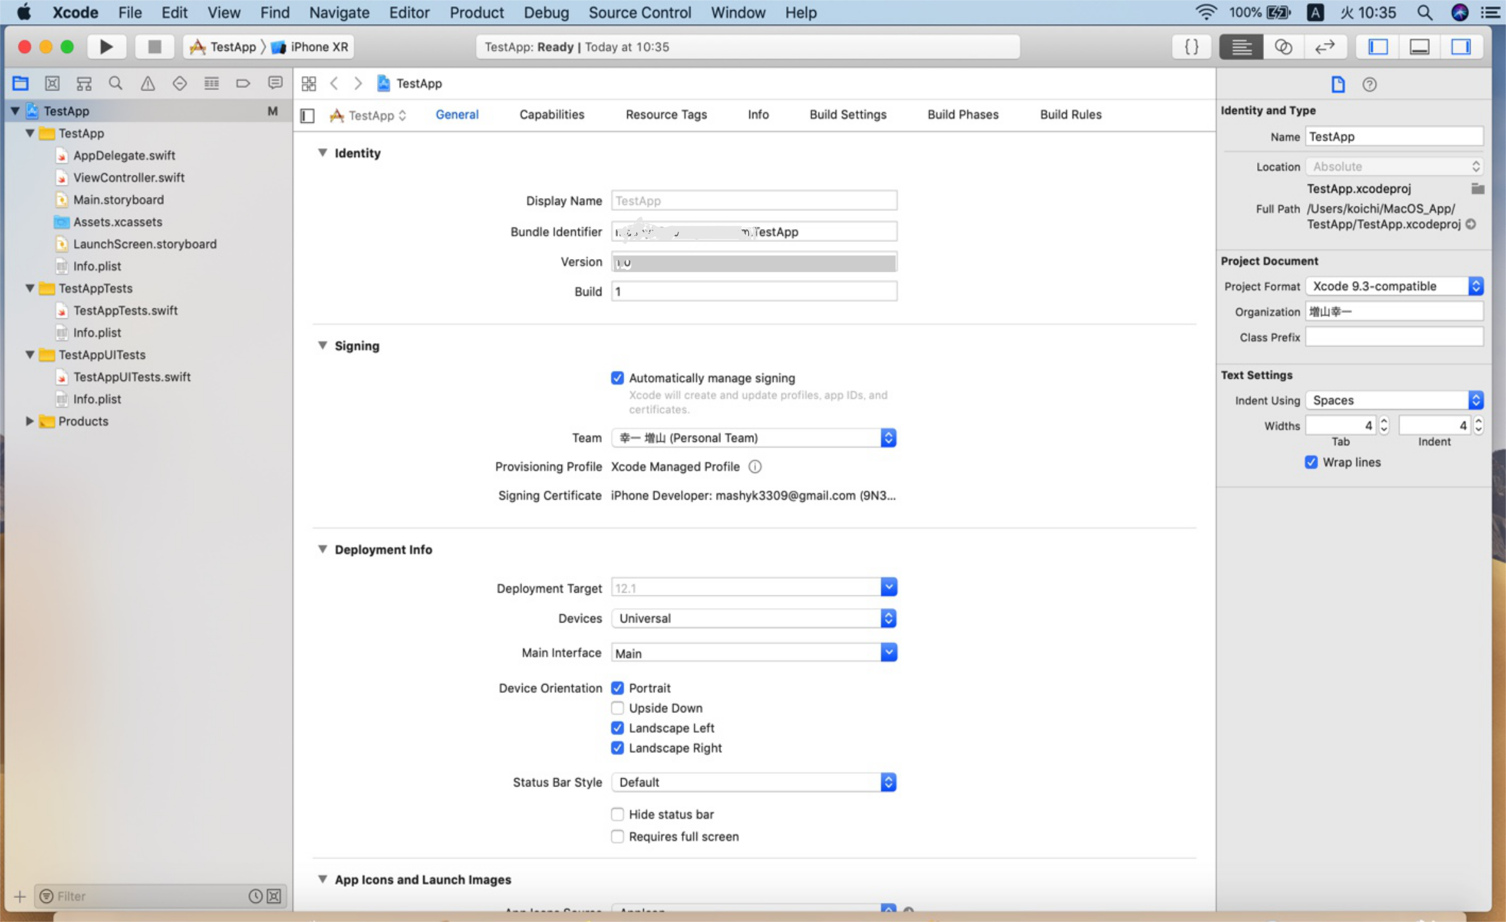1506x922 pixels.
Task: Uncheck Portrait orientation
Action: (x=617, y=688)
